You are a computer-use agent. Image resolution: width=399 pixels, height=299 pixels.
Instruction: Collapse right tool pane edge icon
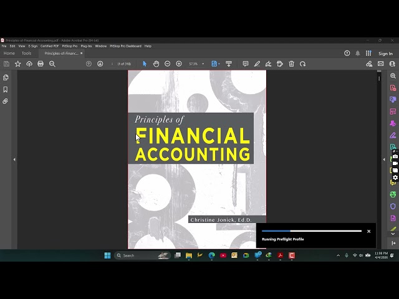click(393, 244)
